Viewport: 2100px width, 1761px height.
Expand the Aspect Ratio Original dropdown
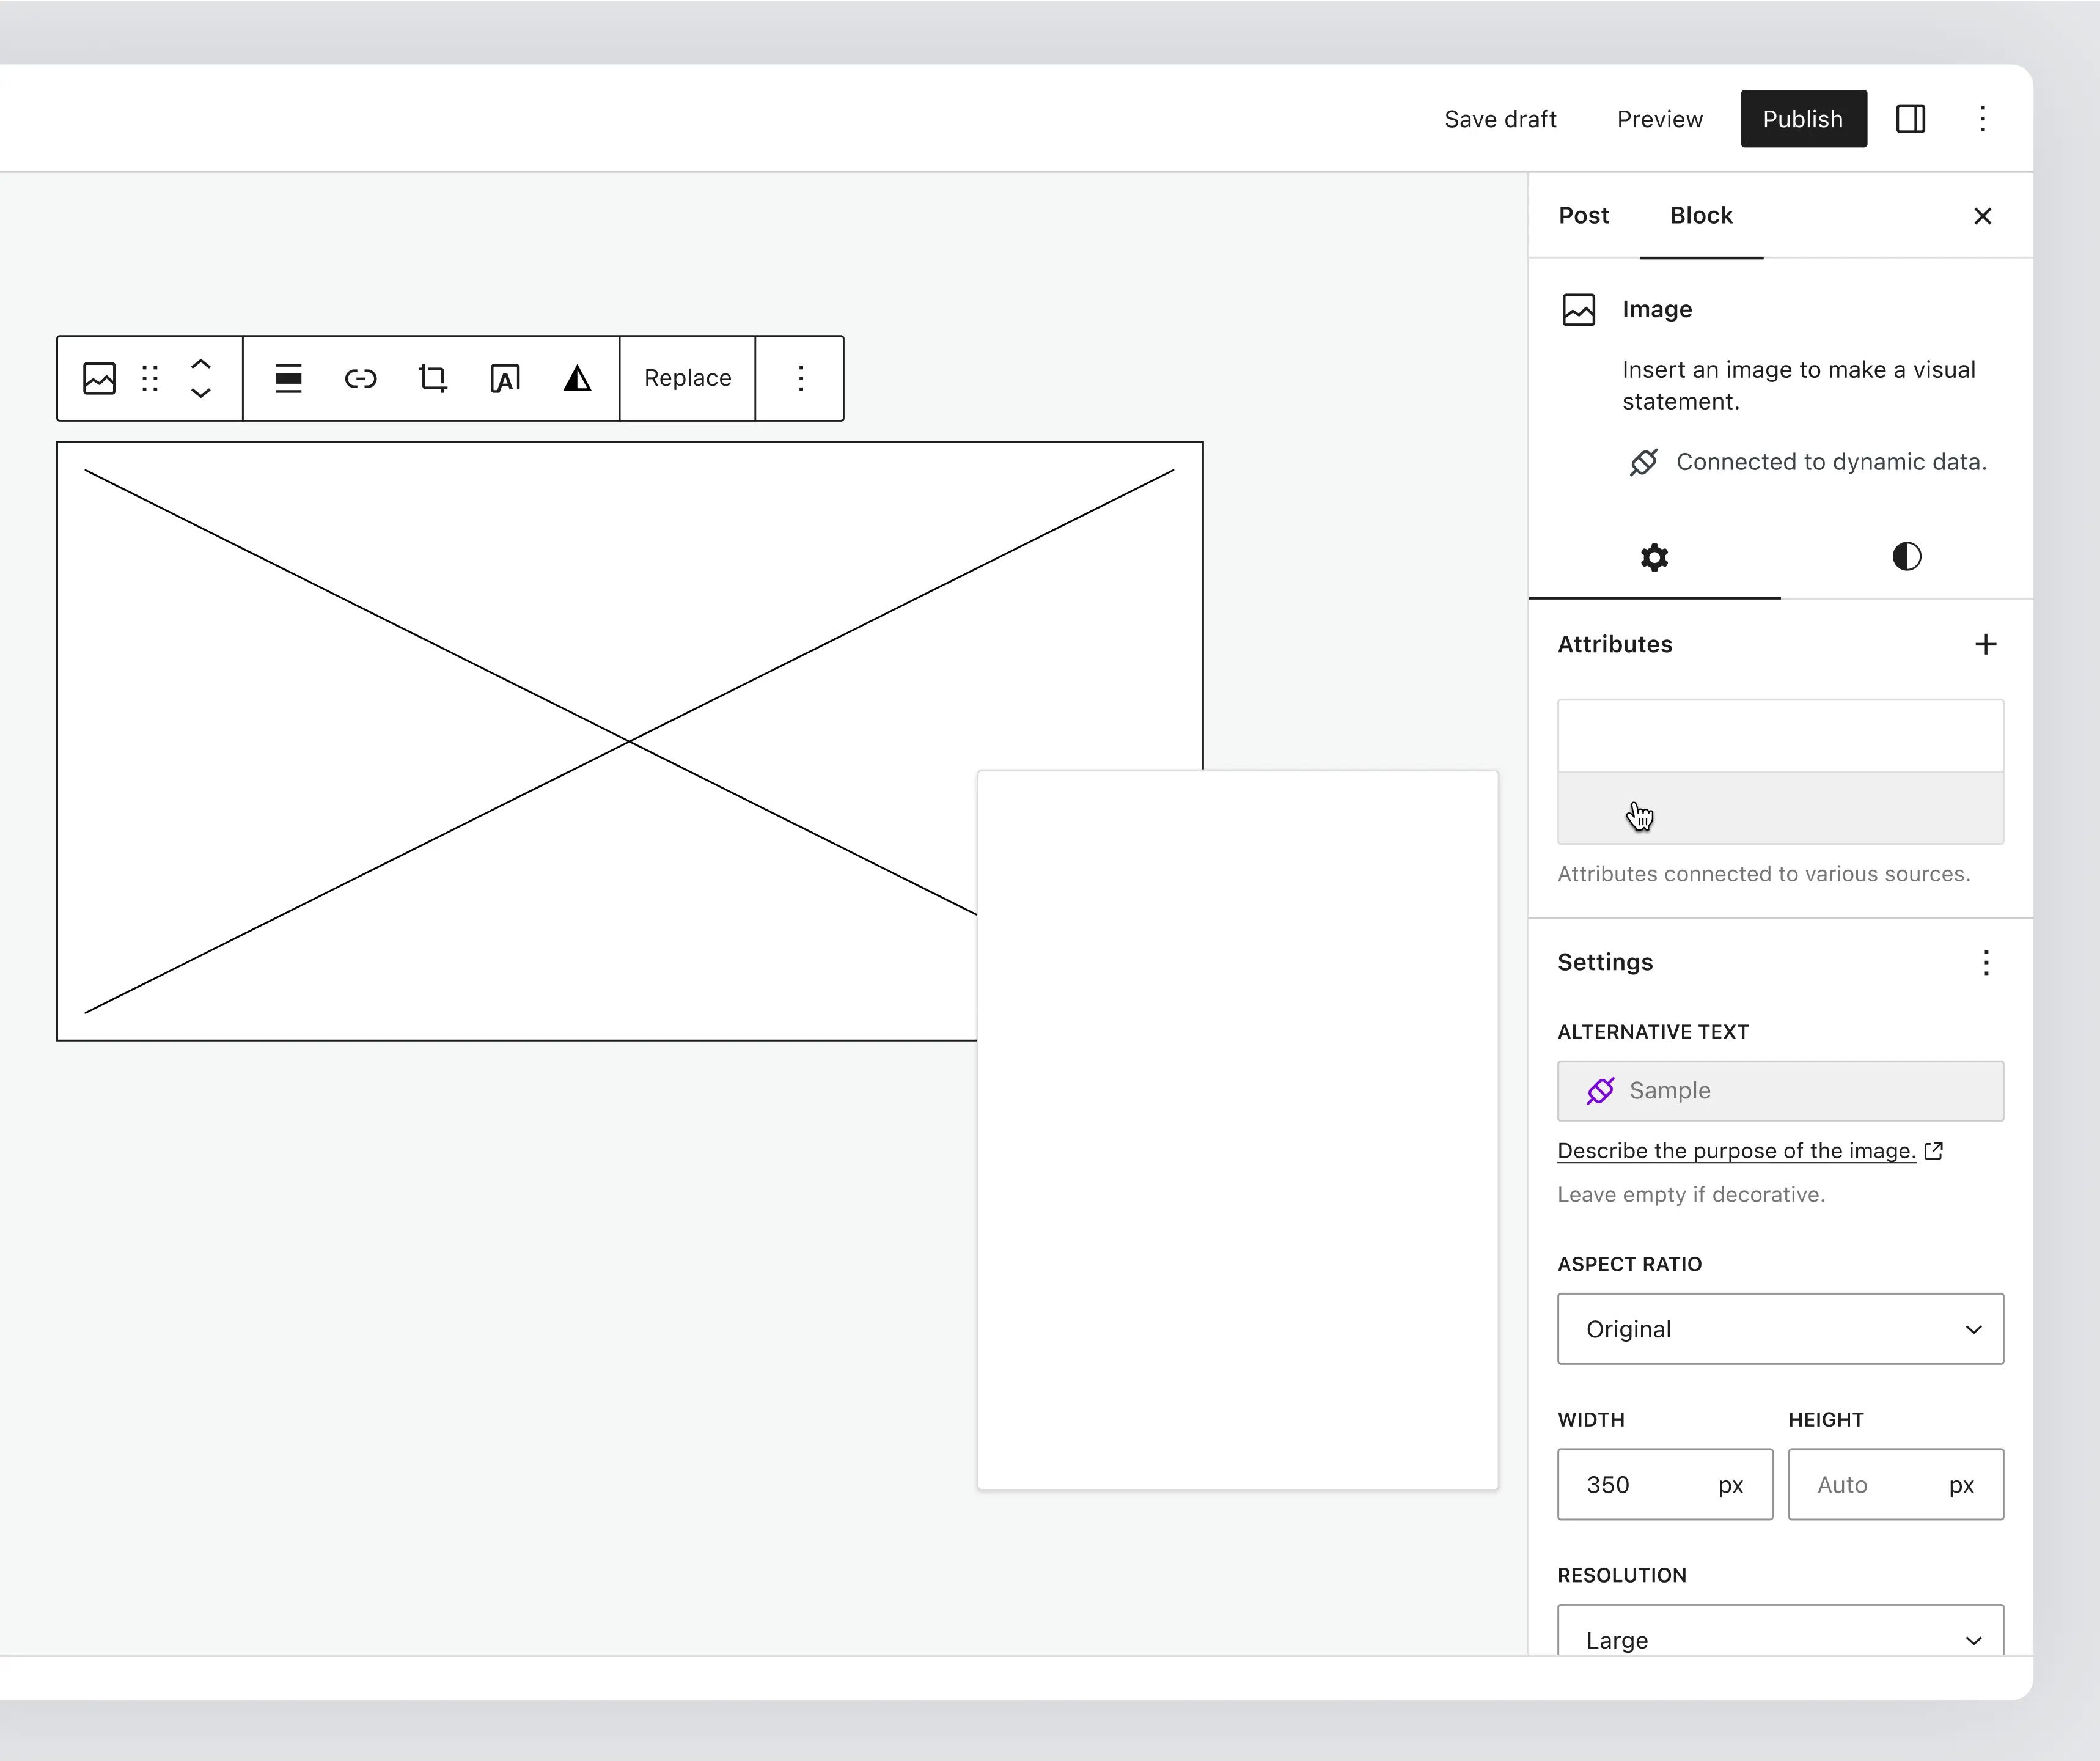(1780, 1329)
